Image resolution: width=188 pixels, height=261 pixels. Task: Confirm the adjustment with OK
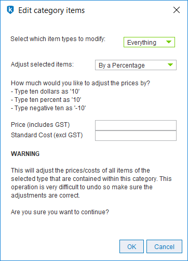pos(131,246)
